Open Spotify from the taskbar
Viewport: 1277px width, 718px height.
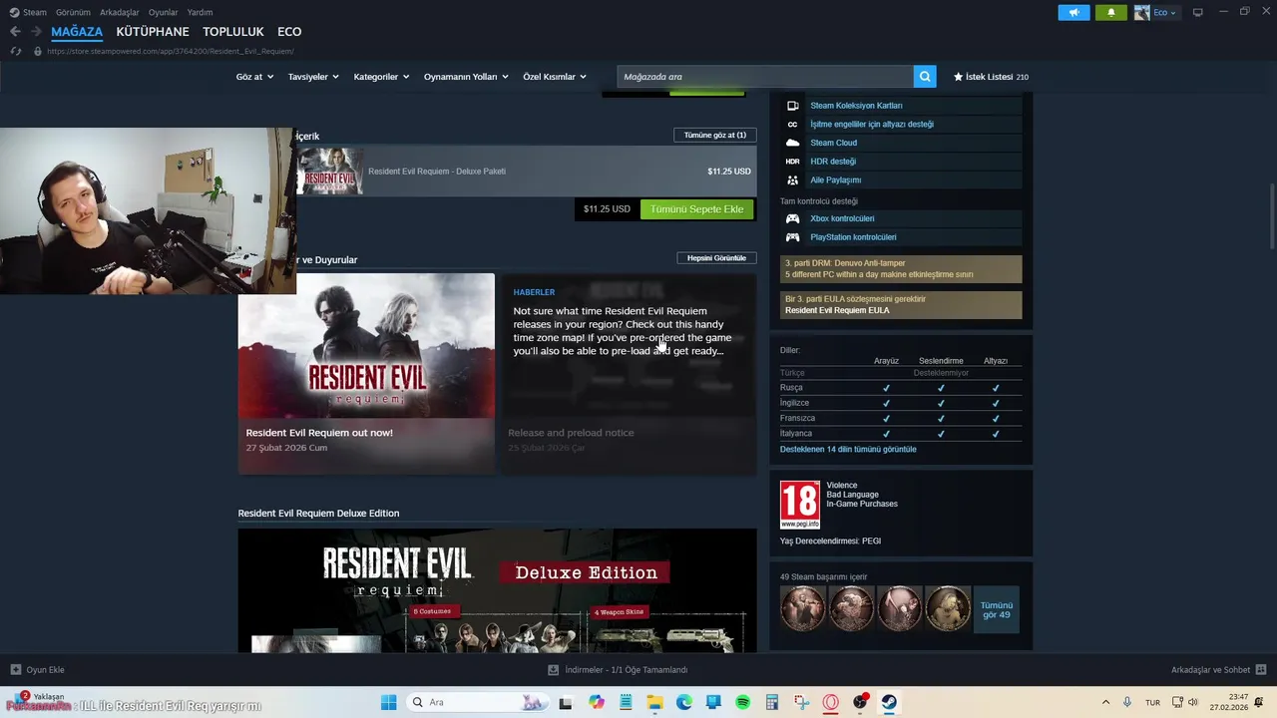pos(742,702)
